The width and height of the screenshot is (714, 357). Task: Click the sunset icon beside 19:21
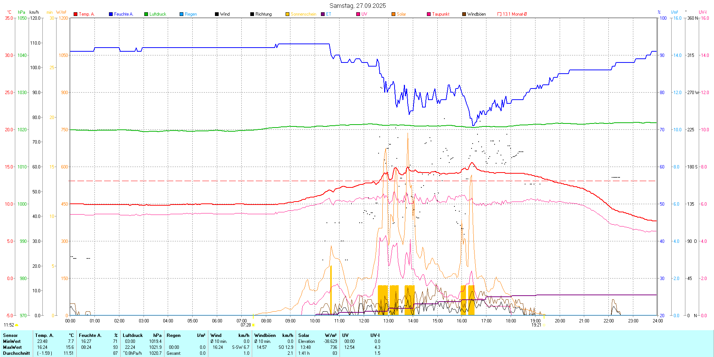tap(544, 325)
